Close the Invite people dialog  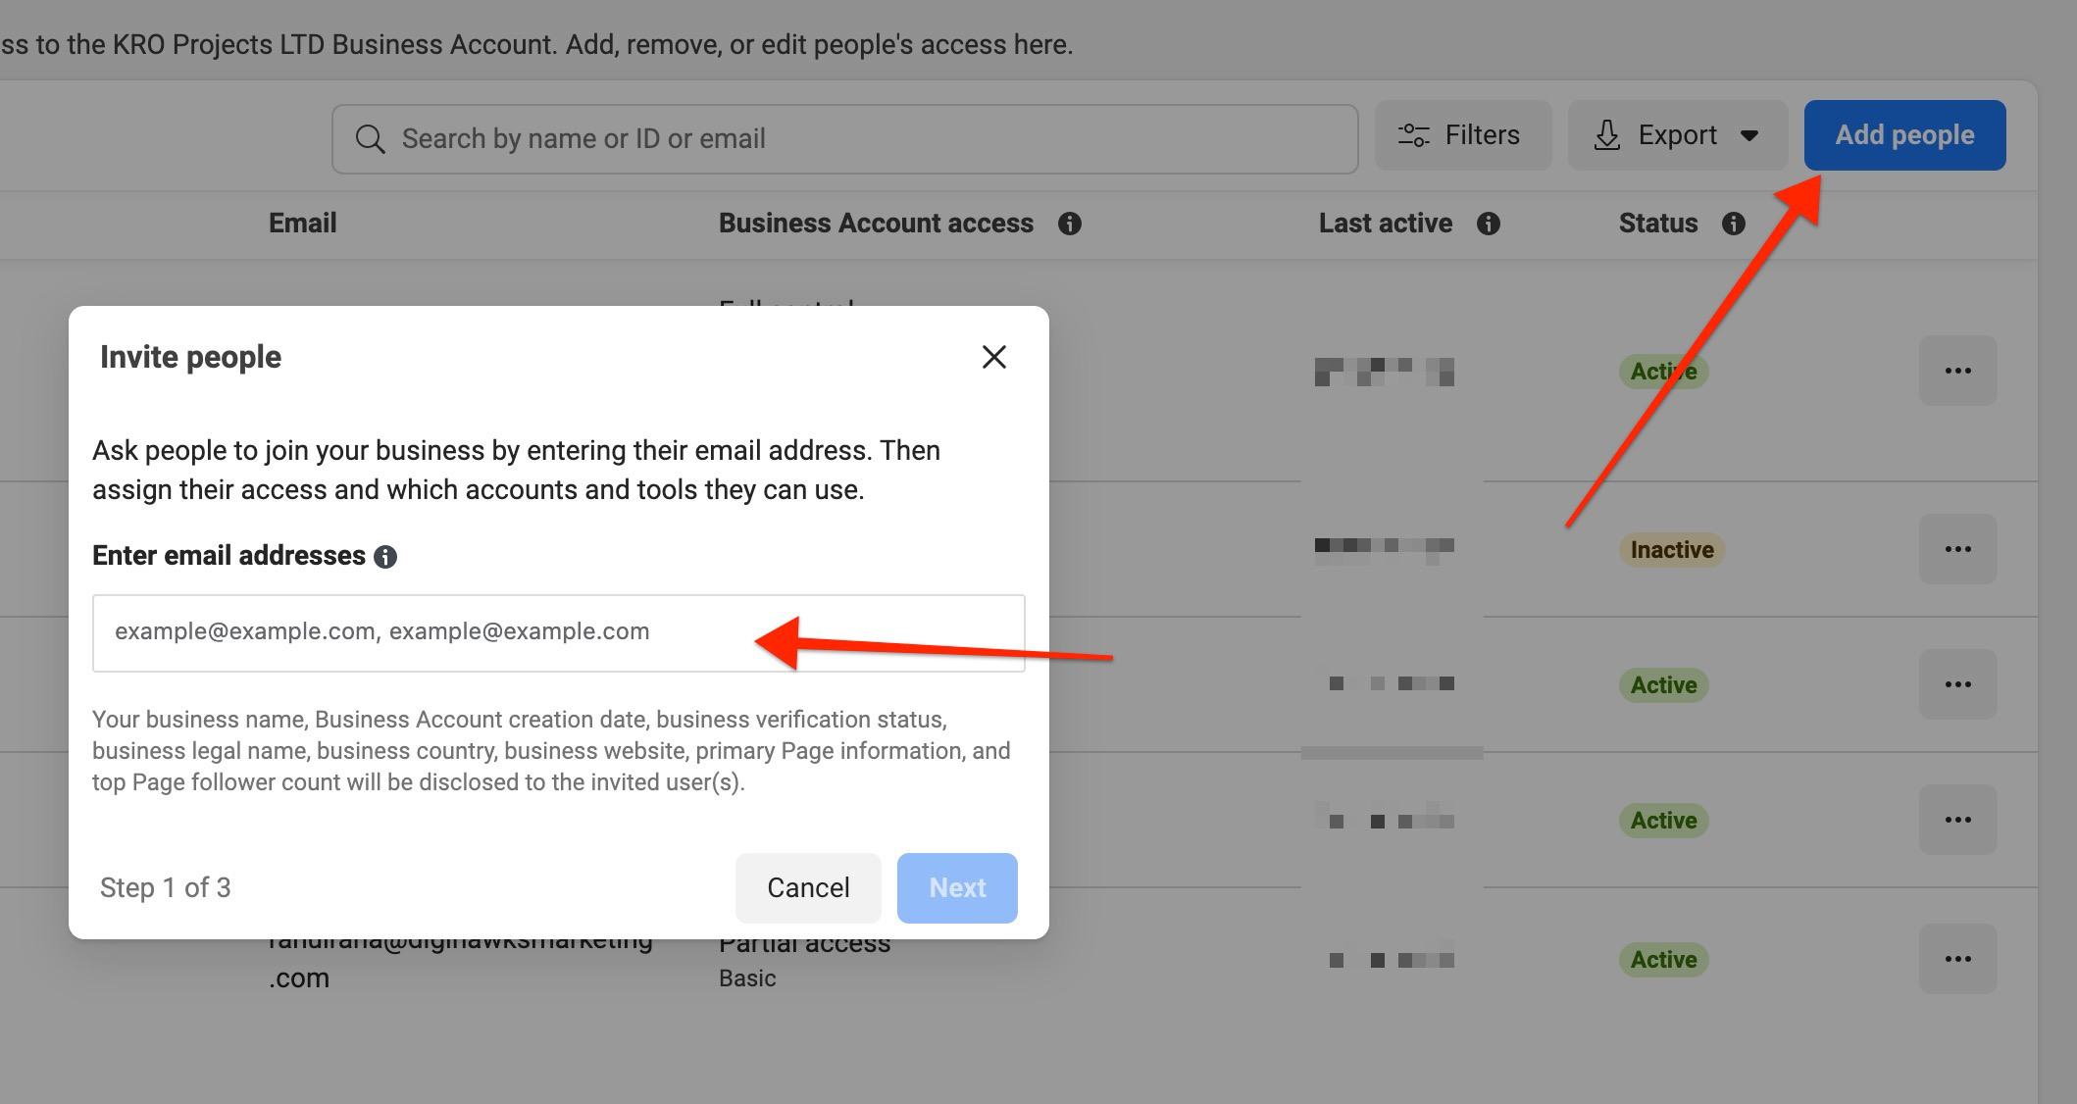point(994,357)
